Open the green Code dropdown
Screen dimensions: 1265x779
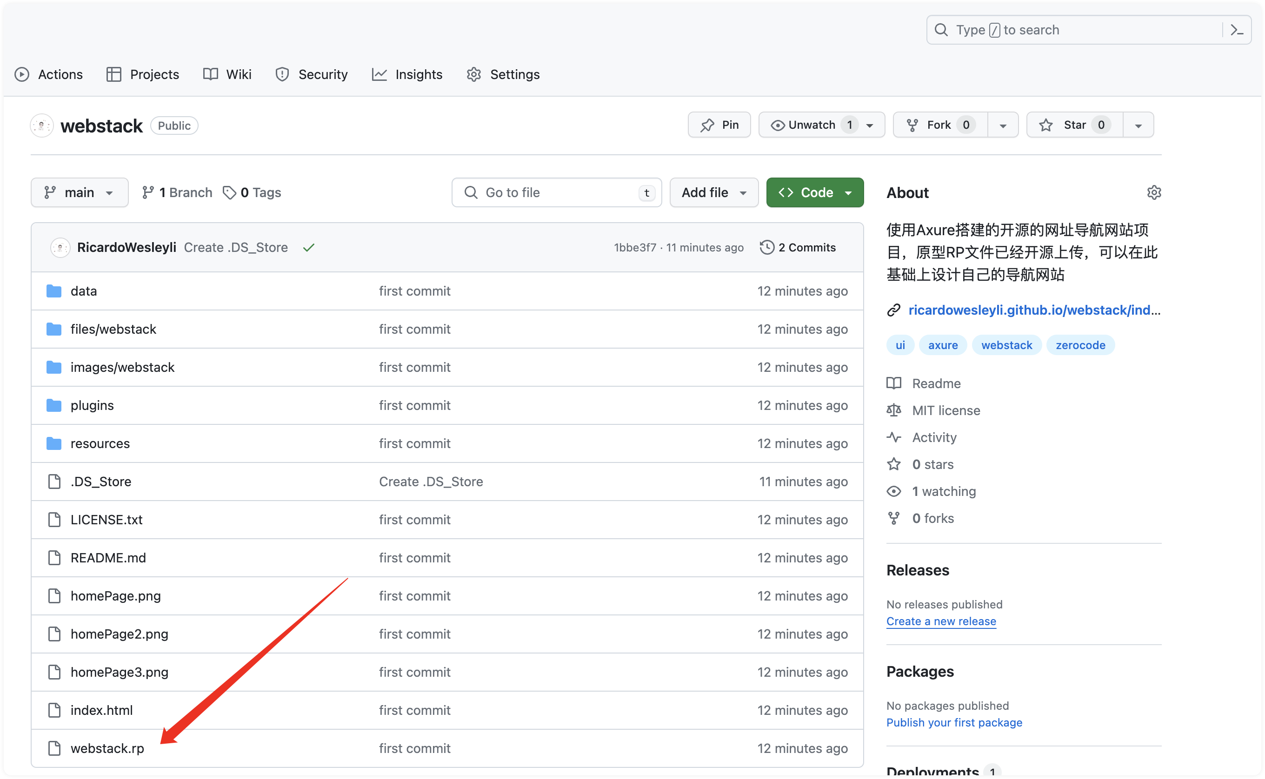[x=815, y=193]
